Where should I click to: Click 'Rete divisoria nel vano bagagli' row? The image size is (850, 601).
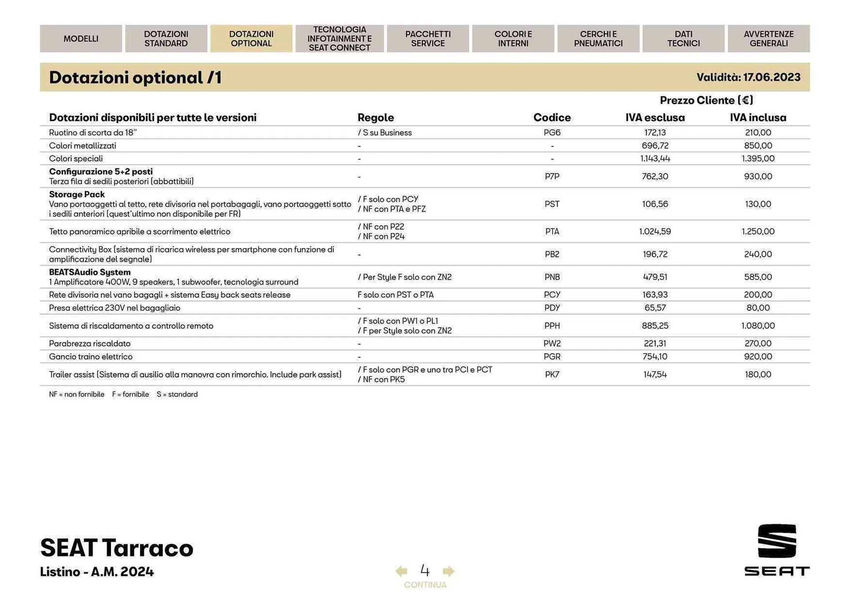(x=425, y=295)
